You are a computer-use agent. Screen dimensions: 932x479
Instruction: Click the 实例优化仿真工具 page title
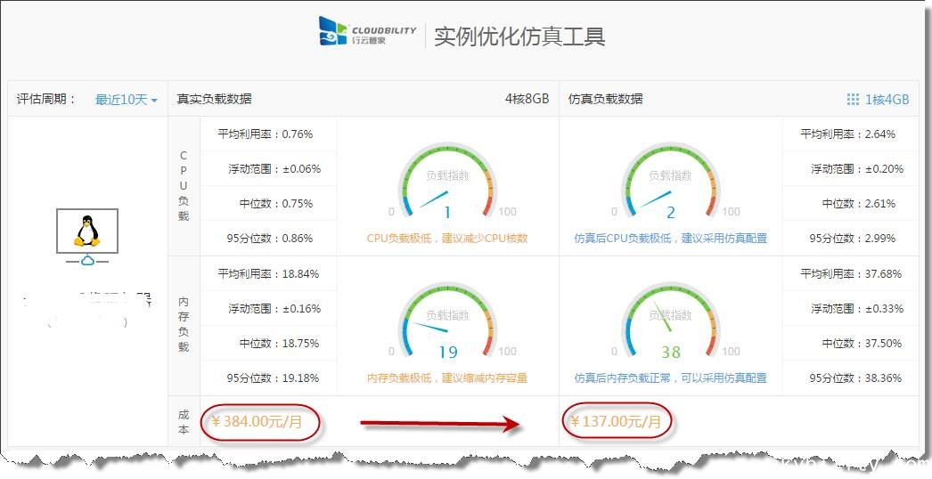point(519,37)
